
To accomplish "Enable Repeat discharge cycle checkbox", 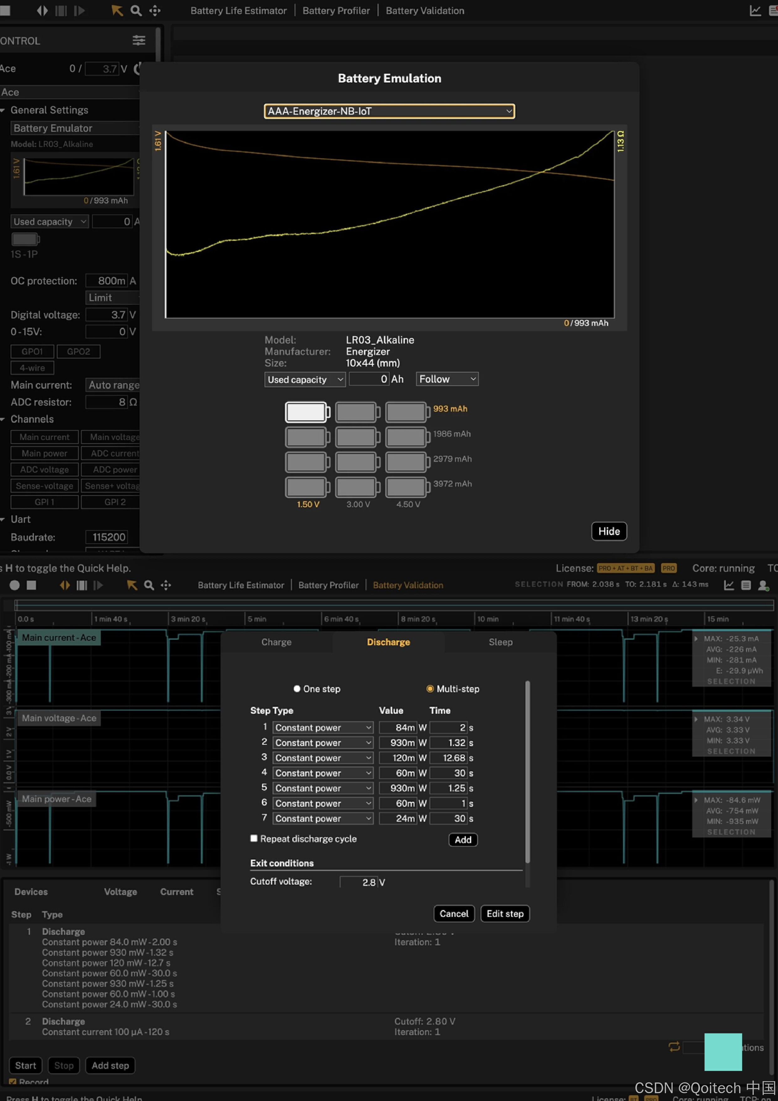I will coord(254,838).
